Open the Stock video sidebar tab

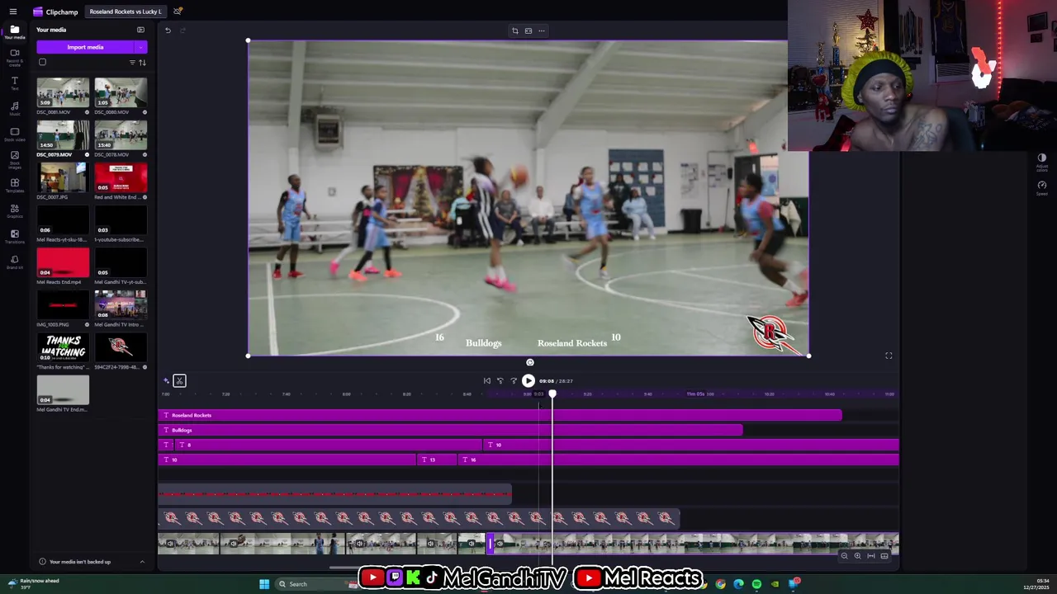(x=14, y=134)
